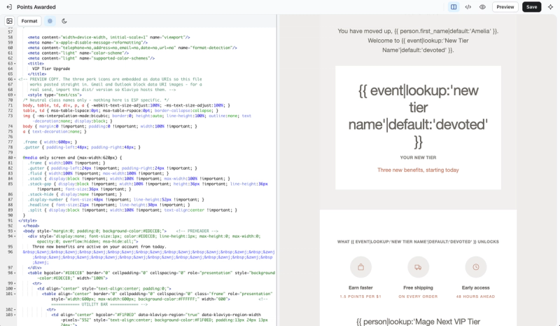Click the black Save button
The height and width of the screenshot is (326, 560).
tap(531, 7)
